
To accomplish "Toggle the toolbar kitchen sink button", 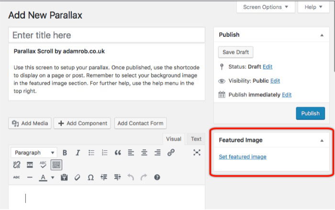I will (56, 165).
